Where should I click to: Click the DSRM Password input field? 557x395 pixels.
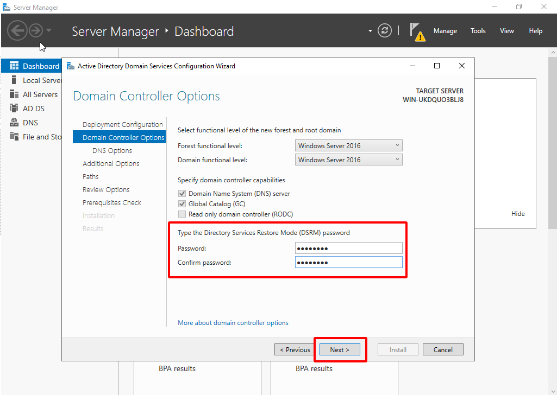coord(348,249)
